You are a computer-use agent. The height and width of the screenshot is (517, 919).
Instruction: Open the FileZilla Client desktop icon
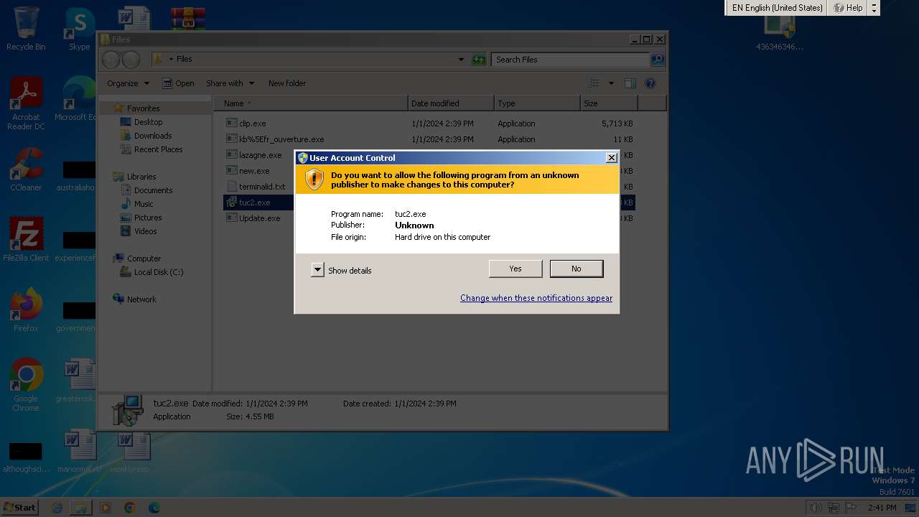click(x=26, y=240)
